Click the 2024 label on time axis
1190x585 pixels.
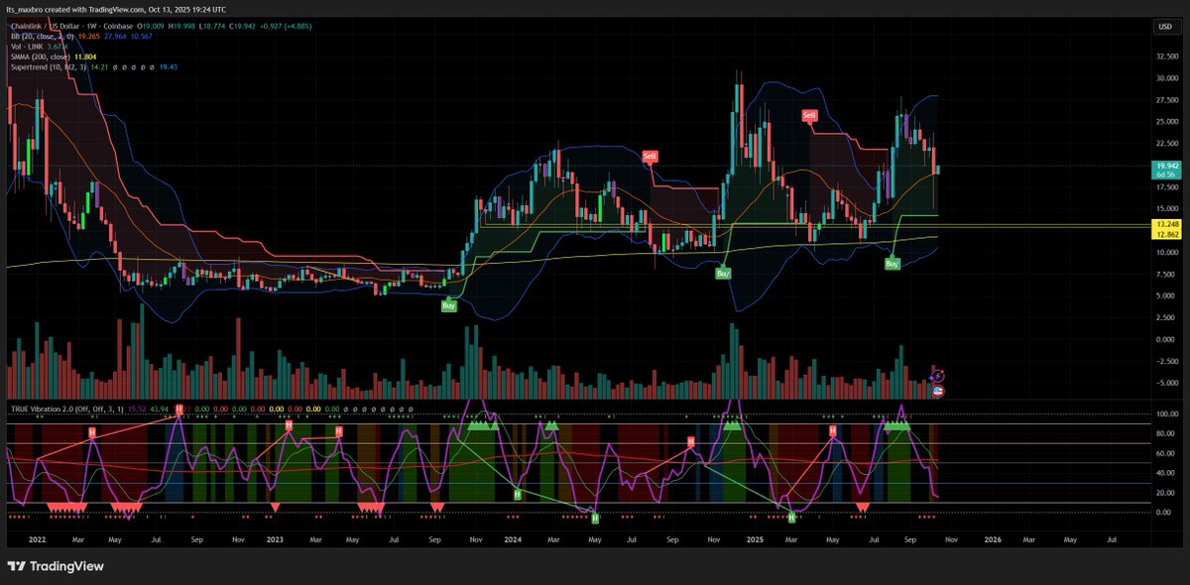(x=514, y=539)
